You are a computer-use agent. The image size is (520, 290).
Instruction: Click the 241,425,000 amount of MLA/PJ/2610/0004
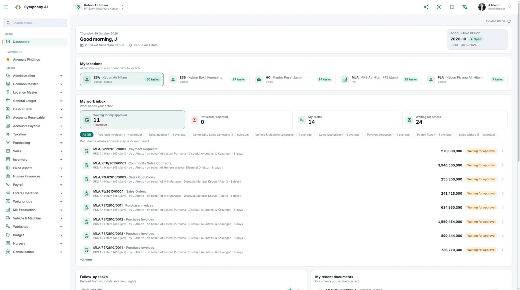(x=451, y=194)
